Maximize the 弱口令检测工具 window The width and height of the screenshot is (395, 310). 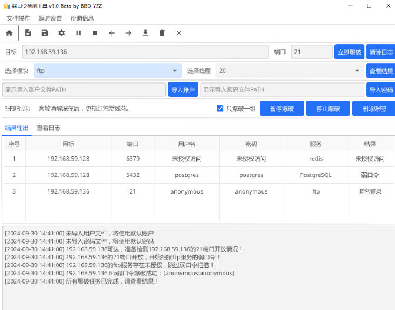(369, 6)
